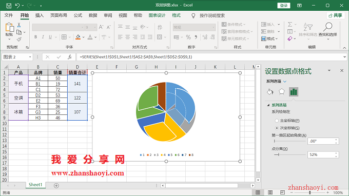Select the primary axis radio button
Viewport: 349px width, 196px height.
[x=277, y=121]
